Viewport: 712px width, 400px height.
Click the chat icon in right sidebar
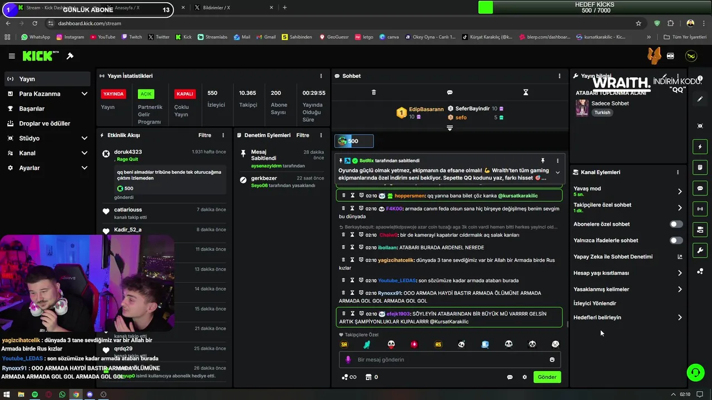(700, 188)
